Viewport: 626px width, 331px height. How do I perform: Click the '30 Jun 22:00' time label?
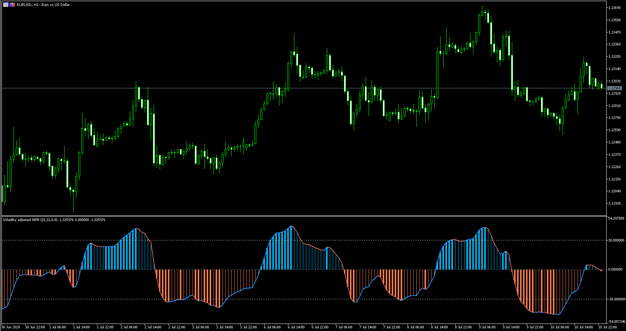coord(35,327)
